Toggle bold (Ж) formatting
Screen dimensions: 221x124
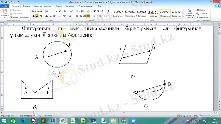pos(33,16)
